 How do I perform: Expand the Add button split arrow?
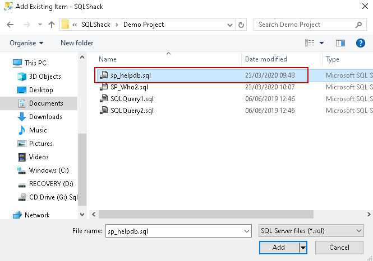303,247
